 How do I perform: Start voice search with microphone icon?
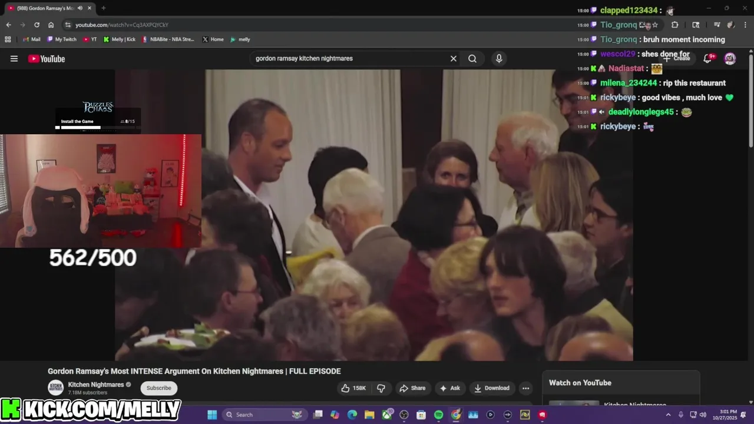tap(499, 58)
